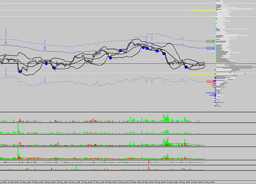Select the "16 May 18:00" time axis label
This screenshot has width=256, height=184.
(75, 182)
